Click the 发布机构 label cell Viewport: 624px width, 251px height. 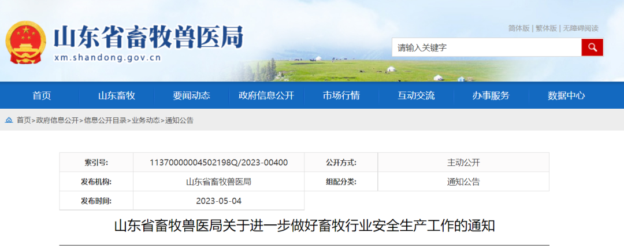point(96,182)
